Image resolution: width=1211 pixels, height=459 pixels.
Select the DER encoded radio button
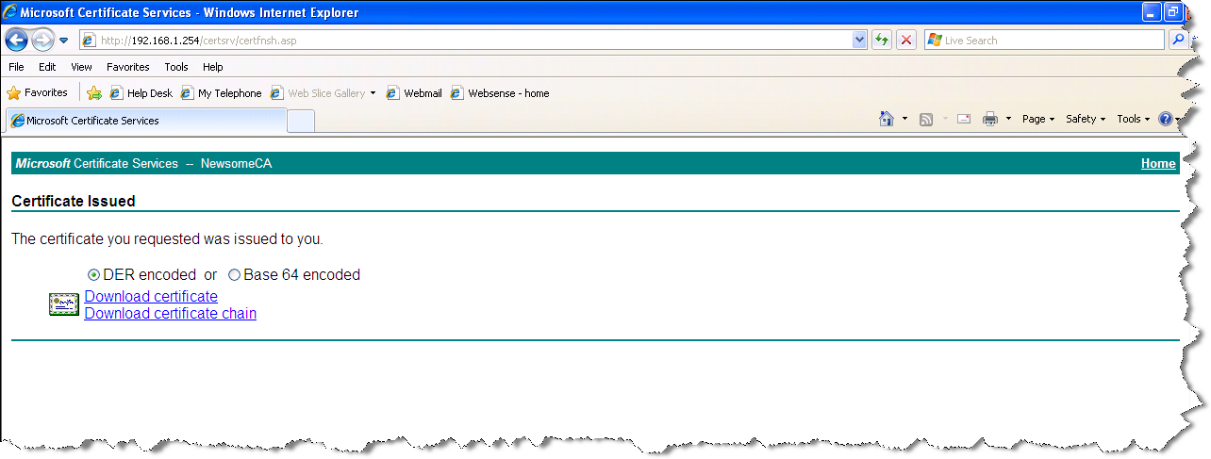(x=93, y=275)
